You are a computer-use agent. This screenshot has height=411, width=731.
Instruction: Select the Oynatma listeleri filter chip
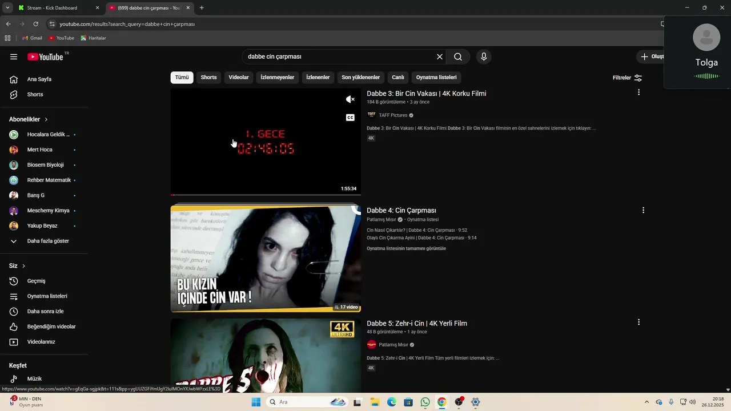point(436,78)
